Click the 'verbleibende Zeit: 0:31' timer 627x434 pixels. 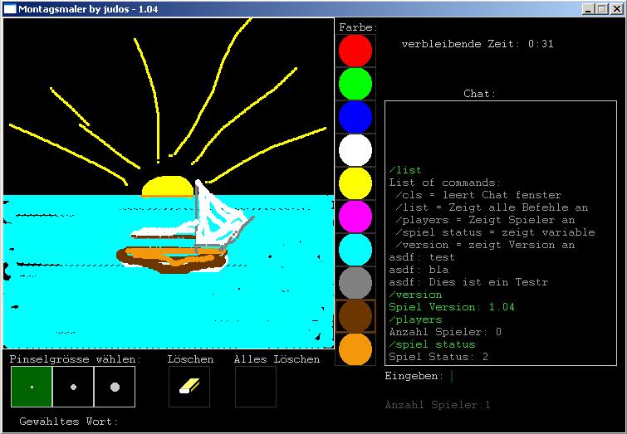pyautogui.click(x=478, y=44)
